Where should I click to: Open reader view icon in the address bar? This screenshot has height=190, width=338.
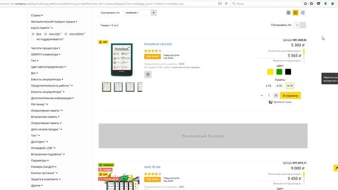coord(220,4)
